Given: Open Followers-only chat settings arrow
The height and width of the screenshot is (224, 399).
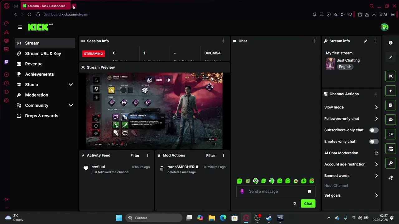Looking at the screenshot, I should coord(376,119).
